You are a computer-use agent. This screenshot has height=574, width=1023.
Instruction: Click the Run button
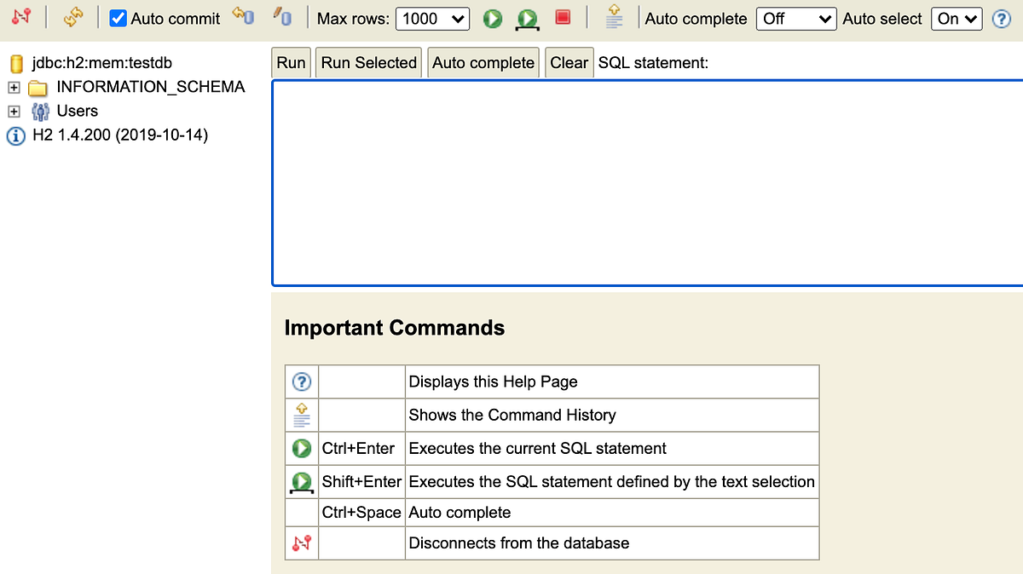pyautogui.click(x=291, y=61)
